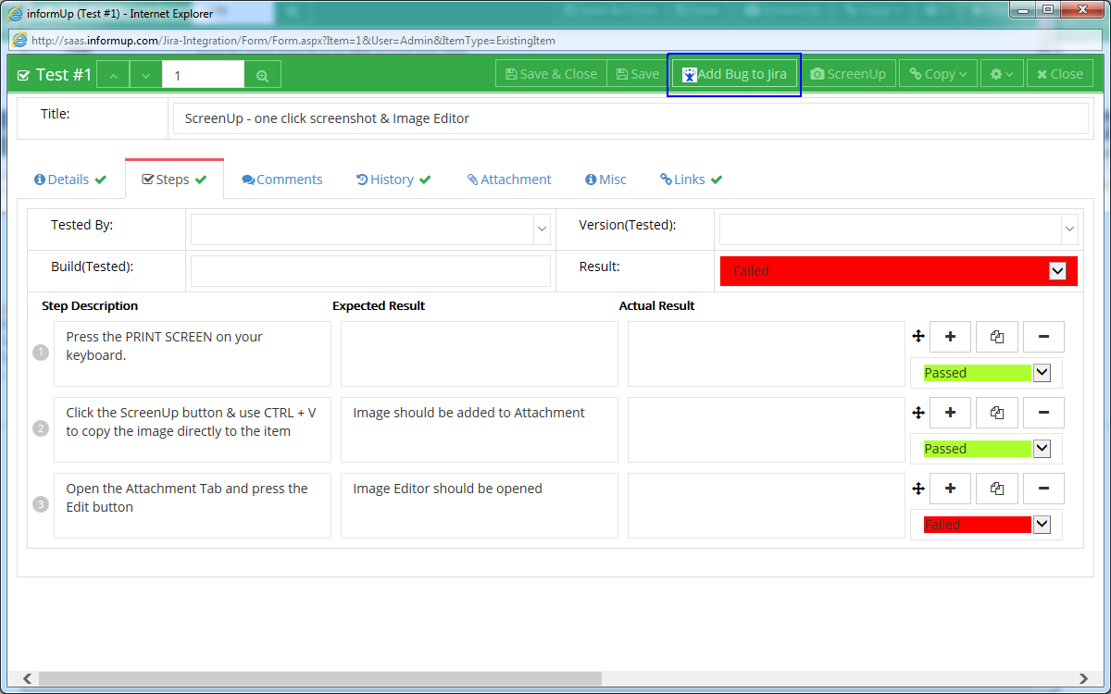Go to next item with down chevron
The image size is (1111, 694).
[146, 75]
